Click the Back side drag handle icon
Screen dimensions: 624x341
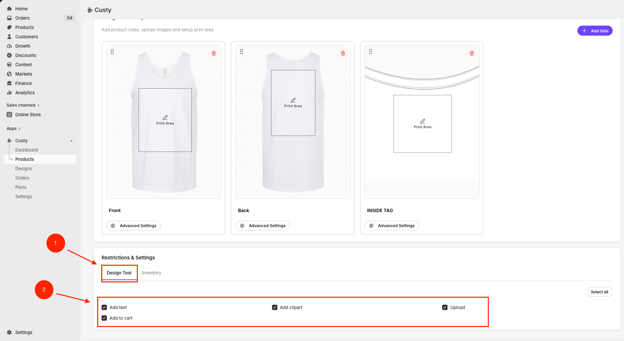[x=241, y=52]
